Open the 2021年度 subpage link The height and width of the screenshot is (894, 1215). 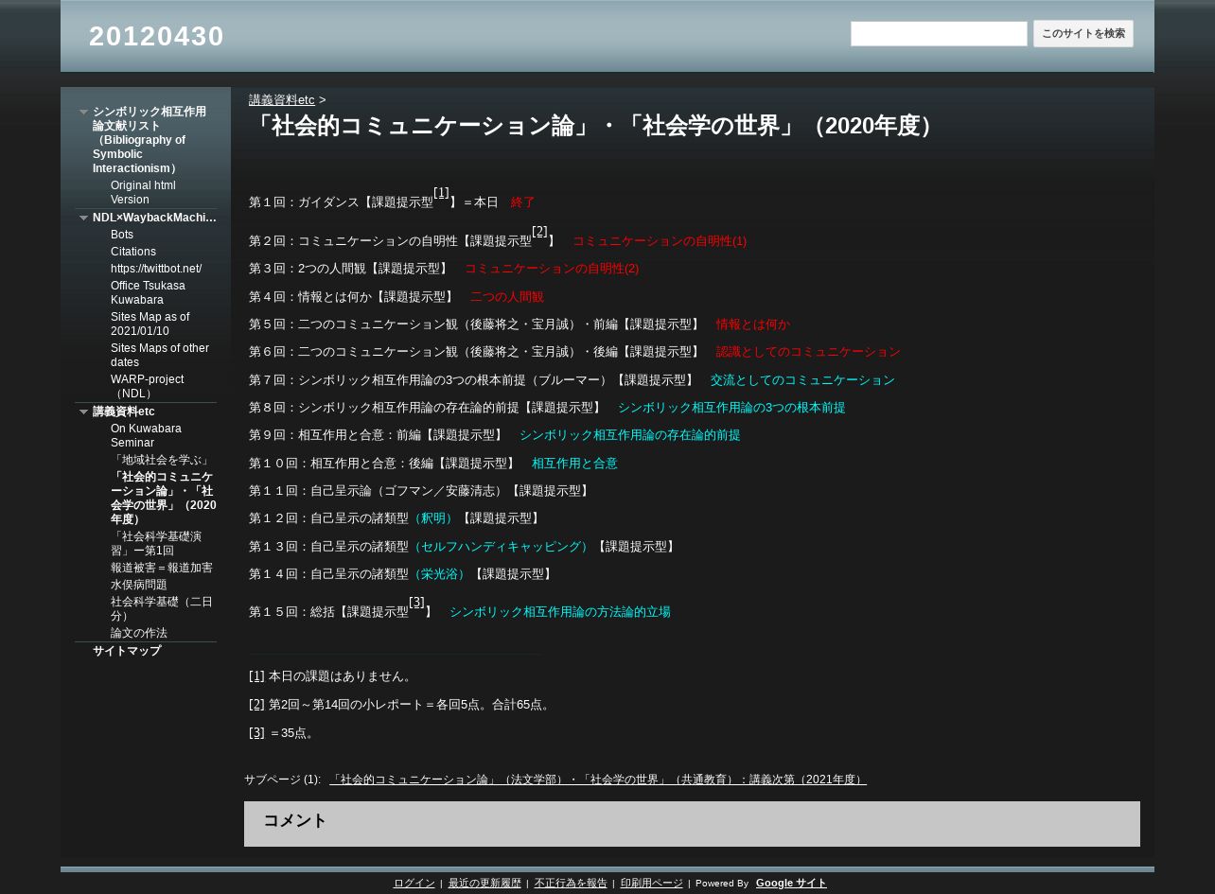point(598,780)
